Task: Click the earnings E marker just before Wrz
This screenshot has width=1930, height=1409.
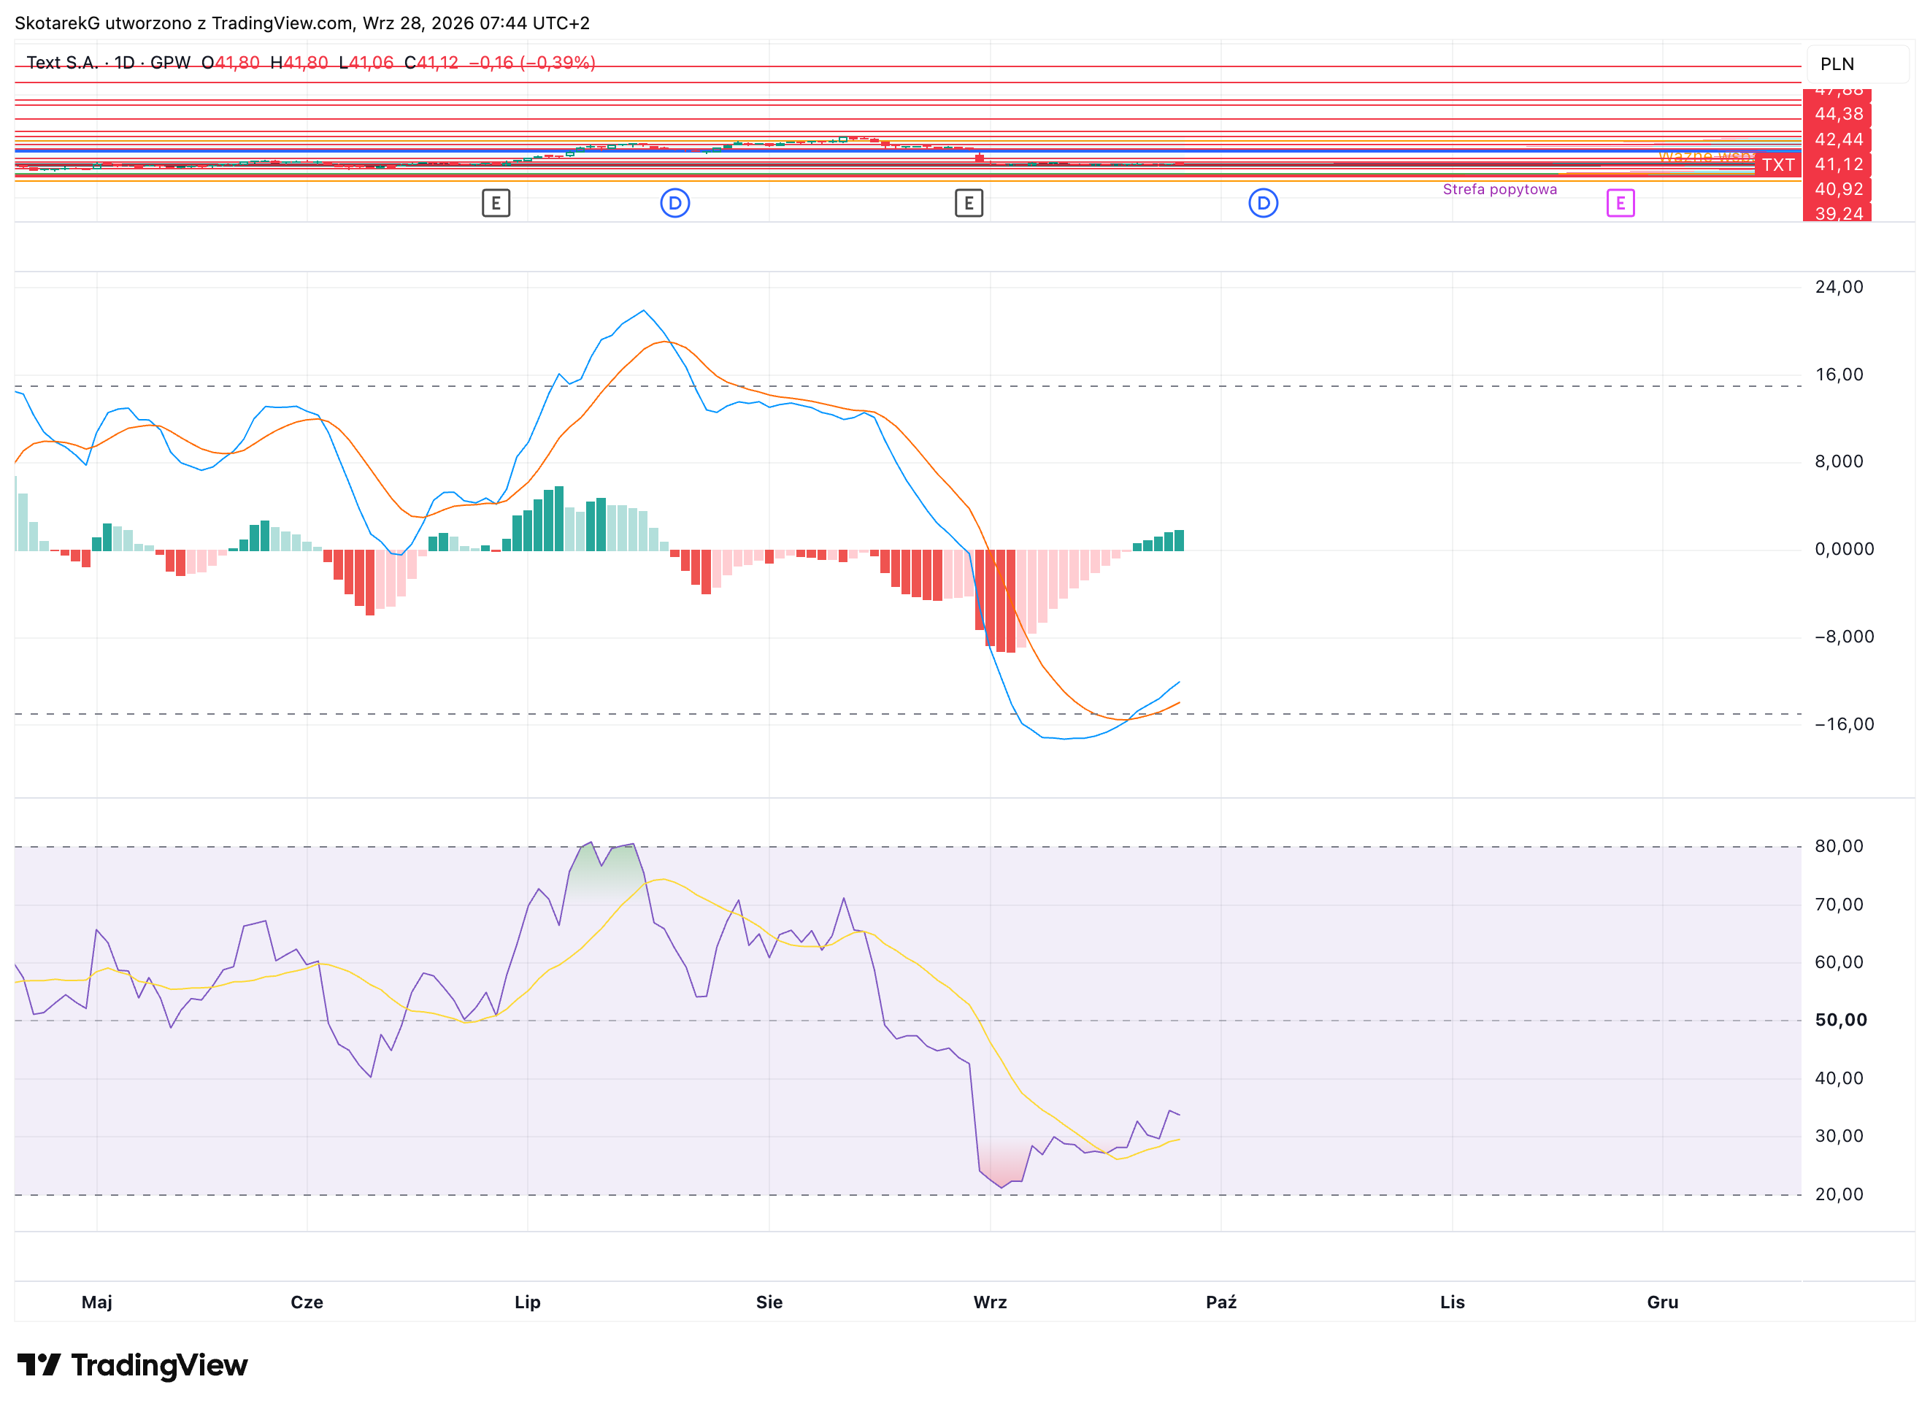Action: (969, 203)
